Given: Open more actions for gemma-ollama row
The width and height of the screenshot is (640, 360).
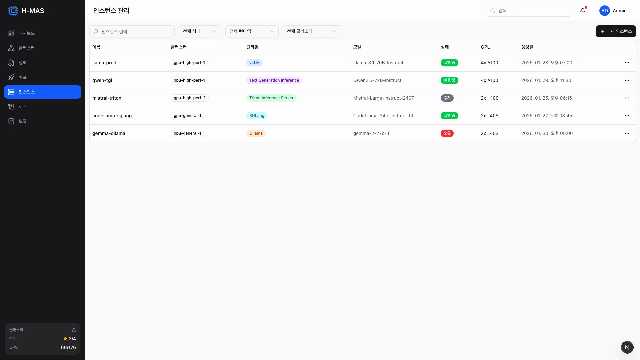Looking at the screenshot, I should tap(627, 133).
